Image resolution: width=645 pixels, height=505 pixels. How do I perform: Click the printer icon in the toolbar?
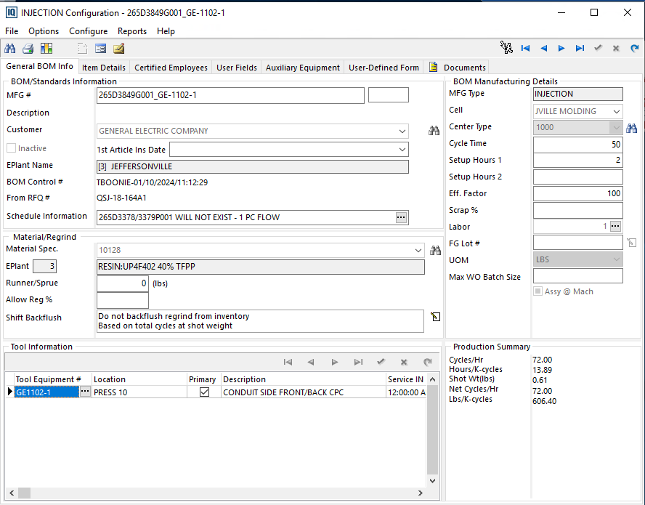coord(28,49)
